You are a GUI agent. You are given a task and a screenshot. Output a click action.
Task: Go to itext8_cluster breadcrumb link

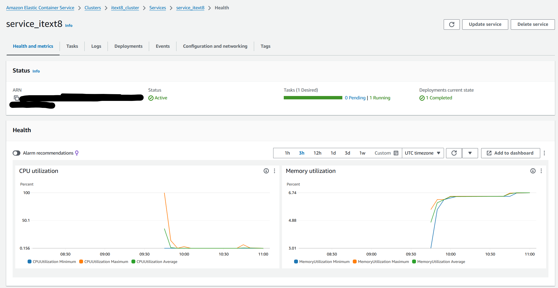pyautogui.click(x=125, y=8)
